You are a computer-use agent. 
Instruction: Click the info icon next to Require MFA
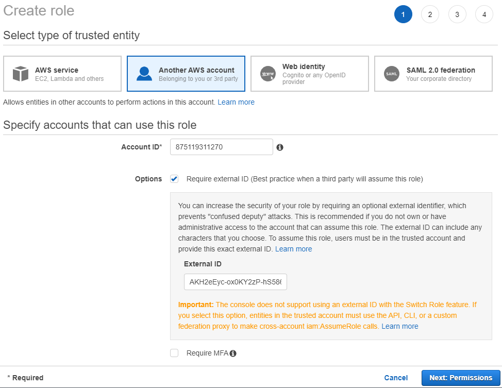tap(233, 353)
